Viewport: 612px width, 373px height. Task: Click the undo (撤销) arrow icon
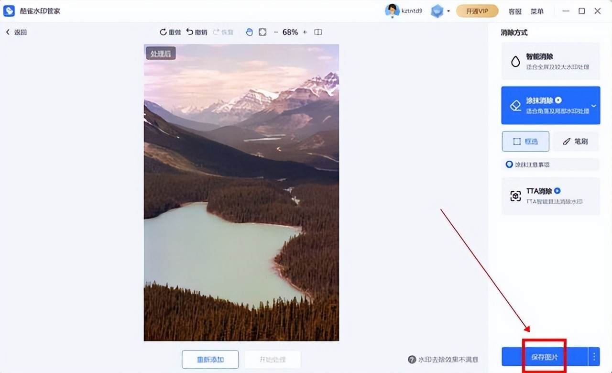(x=190, y=32)
